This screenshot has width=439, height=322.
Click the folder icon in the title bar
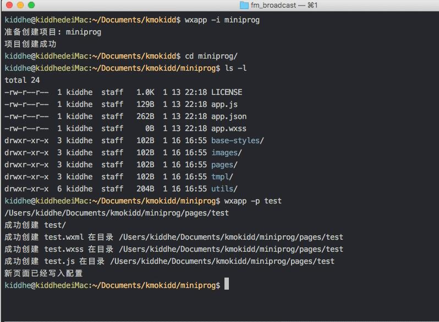(244, 5)
